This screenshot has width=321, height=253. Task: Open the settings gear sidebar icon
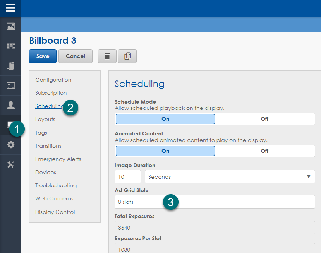point(10,145)
